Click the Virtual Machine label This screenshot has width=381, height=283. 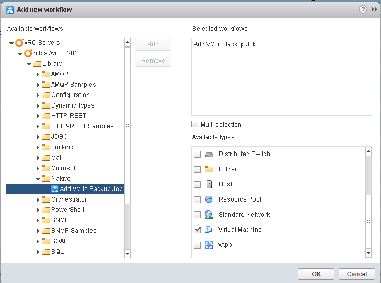240,230
